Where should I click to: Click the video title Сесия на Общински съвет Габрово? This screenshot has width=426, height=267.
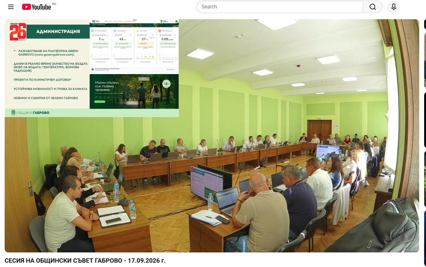(x=85, y=260)
